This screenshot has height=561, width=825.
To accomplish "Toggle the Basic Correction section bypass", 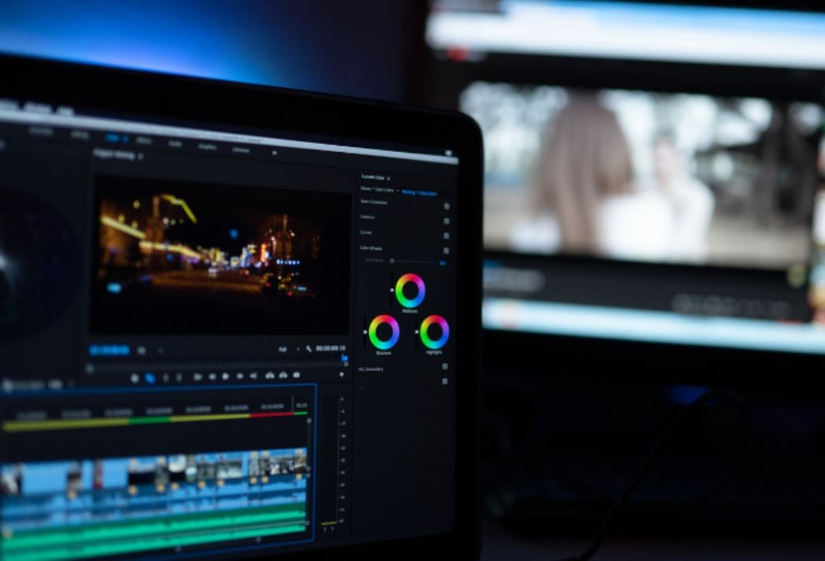I will coord(445,206).
